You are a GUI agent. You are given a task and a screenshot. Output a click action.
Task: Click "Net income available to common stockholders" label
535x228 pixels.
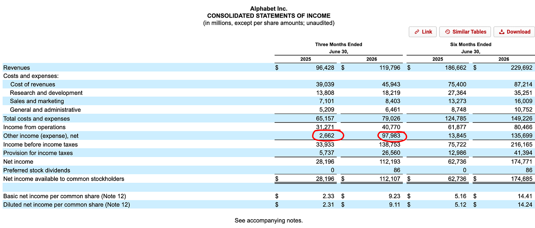point(64,179)
